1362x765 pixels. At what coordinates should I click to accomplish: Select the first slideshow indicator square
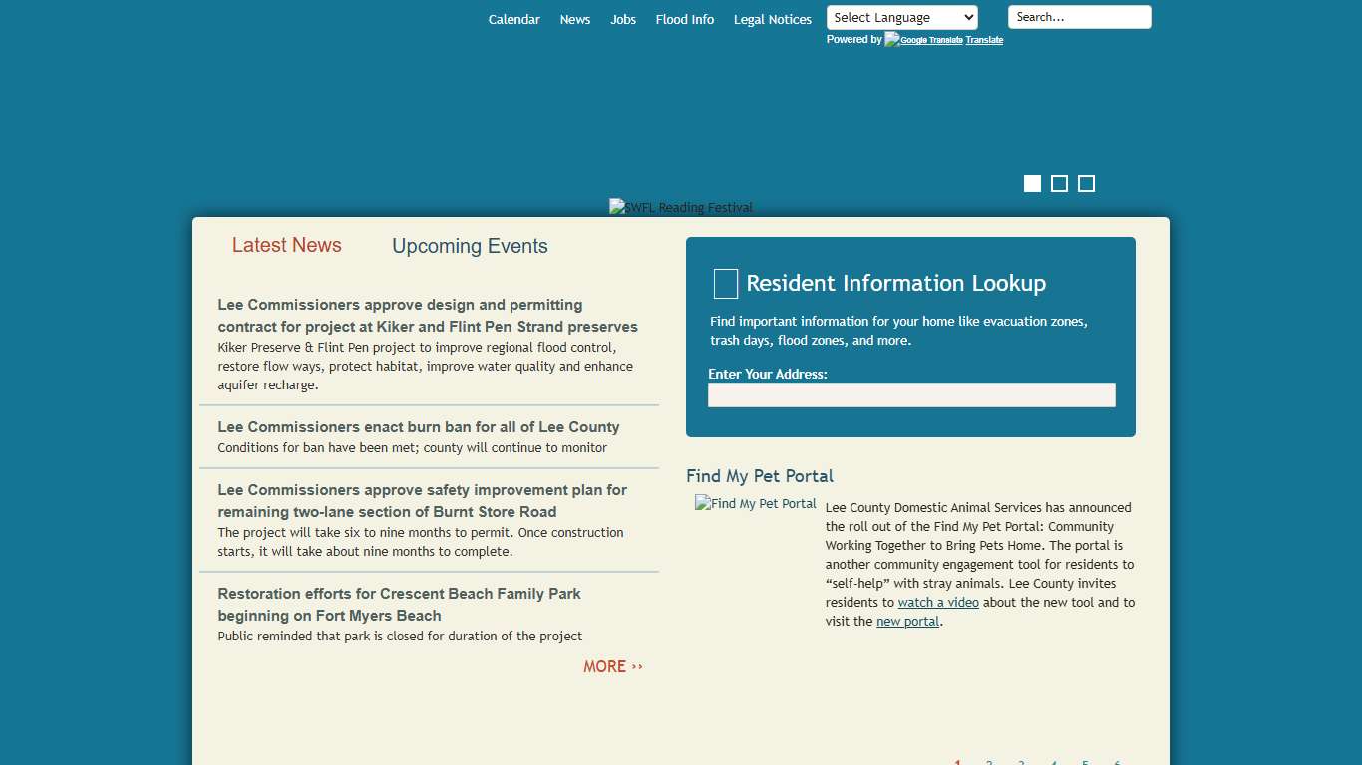click(x=1032, y=183)
